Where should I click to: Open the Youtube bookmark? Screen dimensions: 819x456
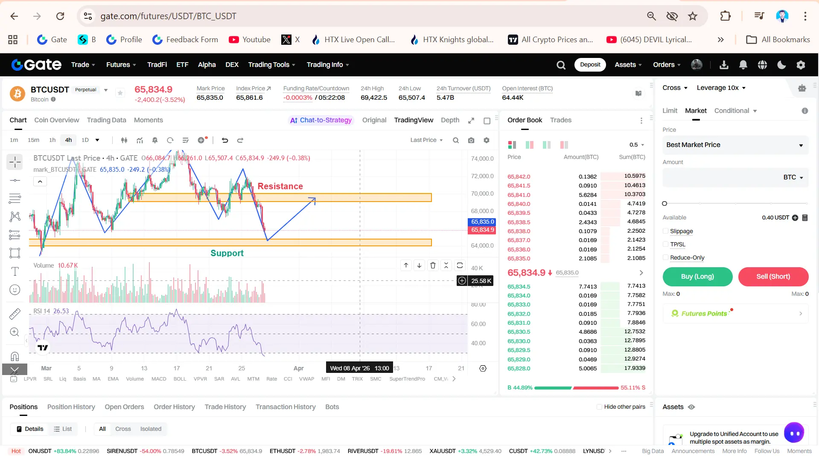[250, 40]
